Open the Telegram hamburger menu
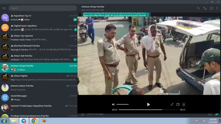The image size is (221, 124). pos(4,8)
